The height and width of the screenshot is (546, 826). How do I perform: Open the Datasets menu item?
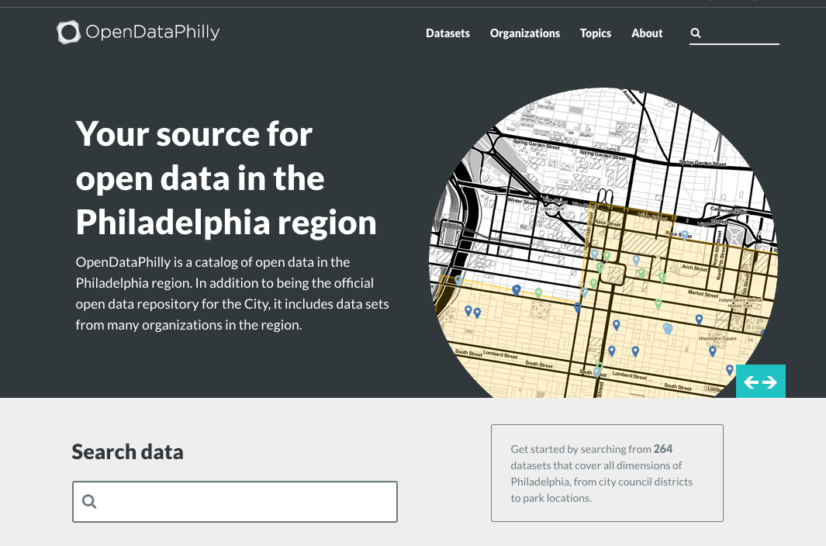448,33
